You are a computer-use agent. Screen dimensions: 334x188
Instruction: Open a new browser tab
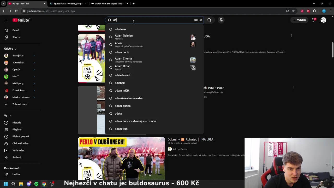134,4
